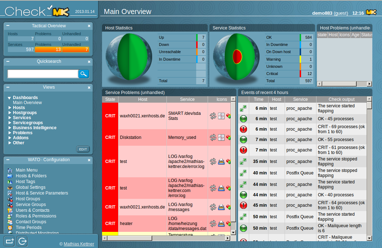The width and height of the screenshot is (382, 248).
Task: Expand the Business Intelligence tree node
Action: click(x=10, y=128)
